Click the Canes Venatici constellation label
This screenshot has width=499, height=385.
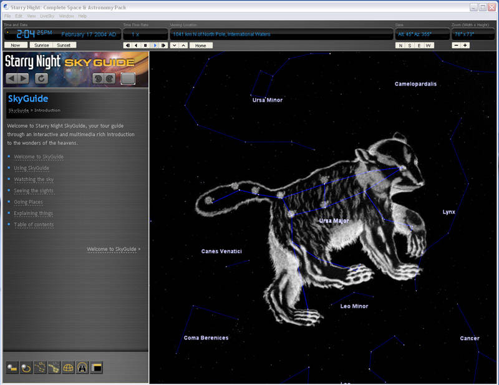221,251
